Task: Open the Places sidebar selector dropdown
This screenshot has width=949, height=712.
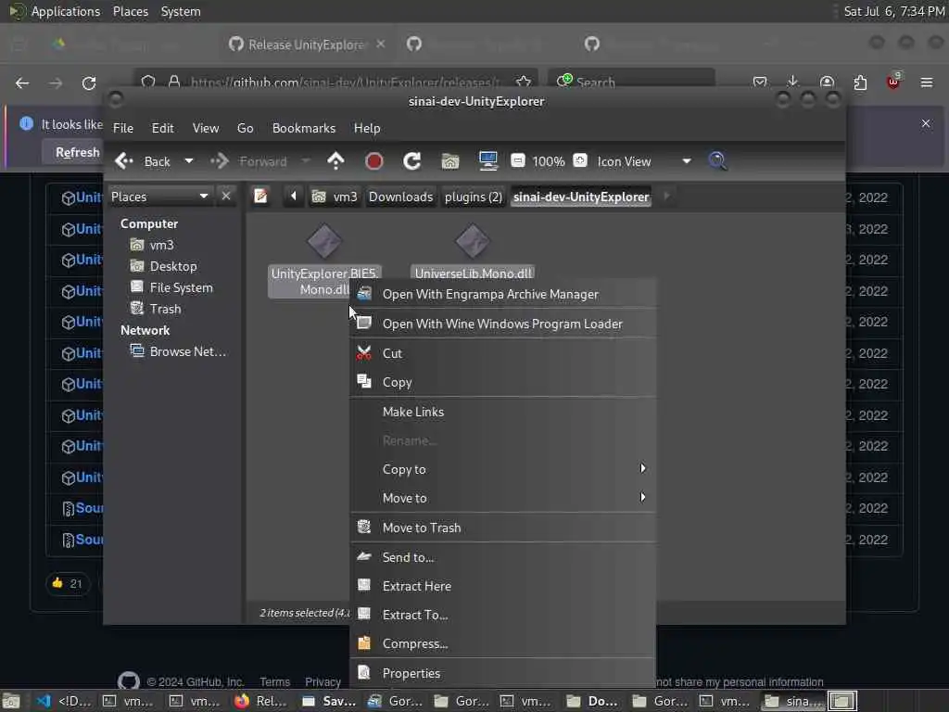Action: point(159,197)
